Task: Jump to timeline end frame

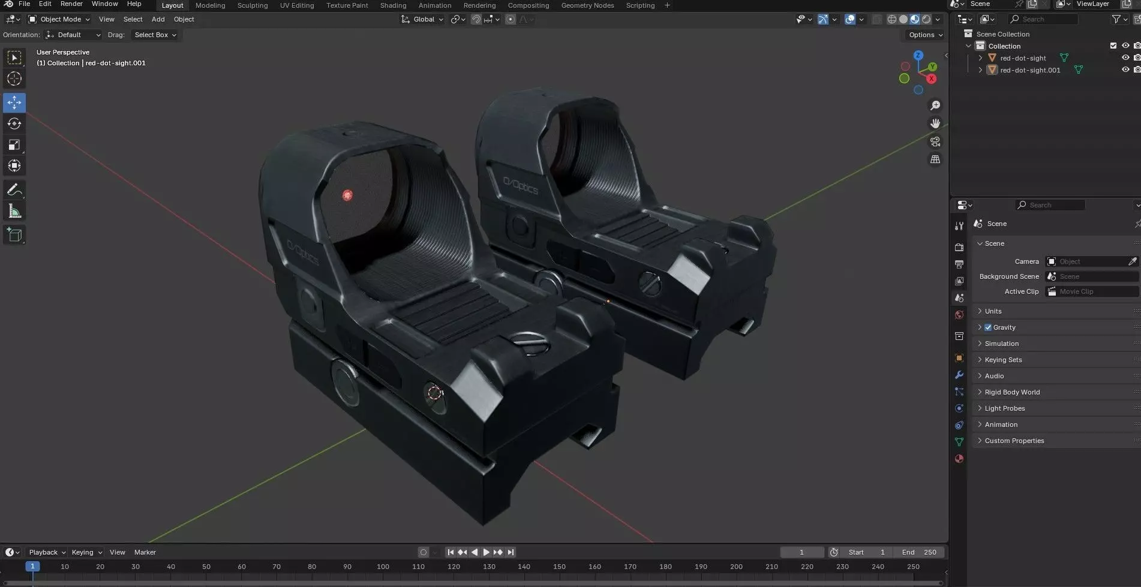Action: [x=511, y=552]
